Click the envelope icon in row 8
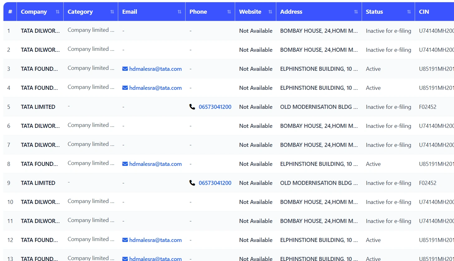This screenshot has width=454, height=261. [125, 164]
